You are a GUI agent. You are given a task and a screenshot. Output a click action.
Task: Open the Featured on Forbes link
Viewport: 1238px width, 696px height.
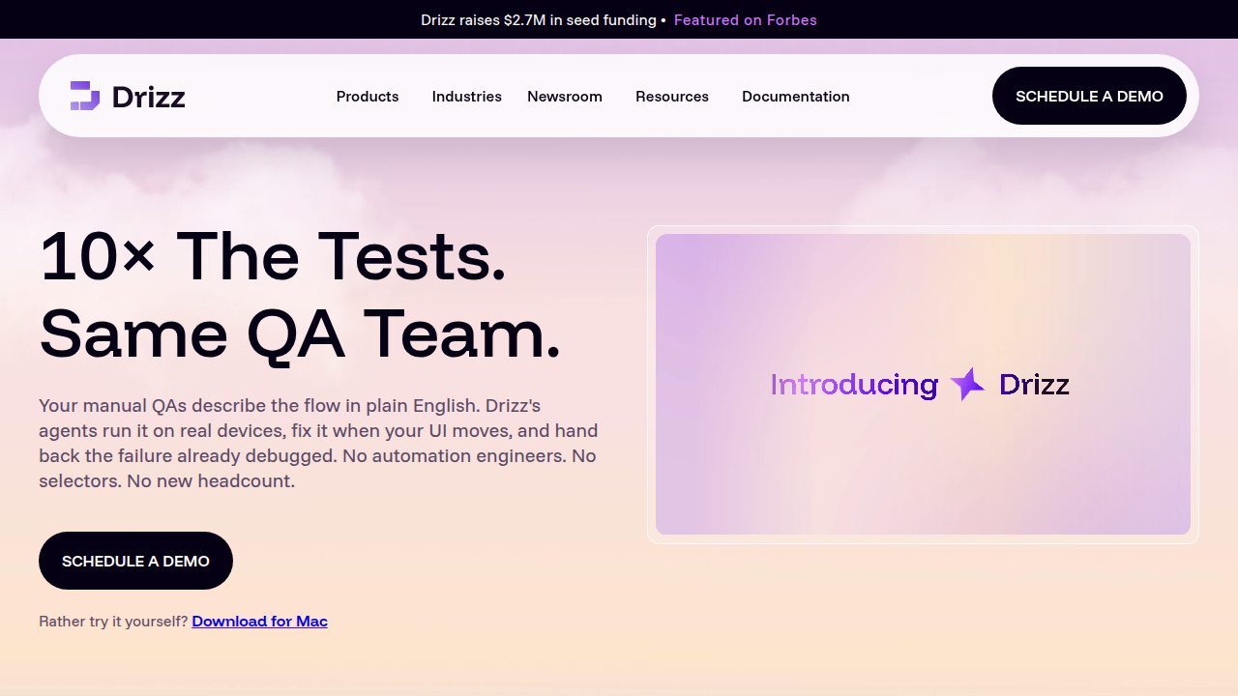[x=746, y=19]
